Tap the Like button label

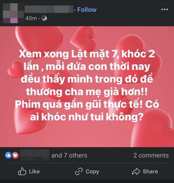(x=34, y=171)
